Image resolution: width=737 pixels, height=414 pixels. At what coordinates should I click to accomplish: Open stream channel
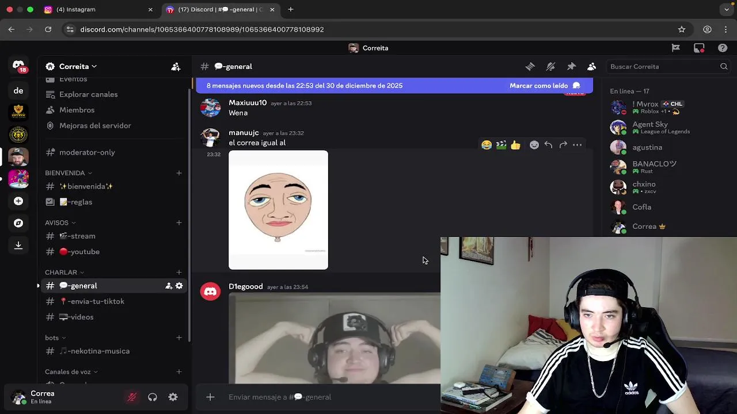pos(113,236)
